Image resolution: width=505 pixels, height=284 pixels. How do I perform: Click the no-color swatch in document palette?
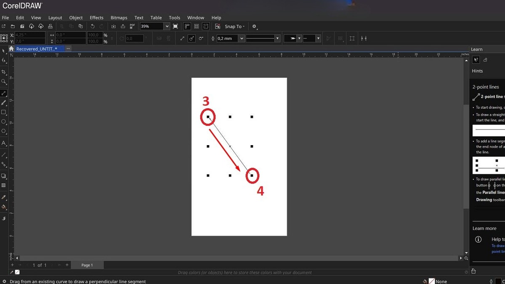[x=17, y=273]
